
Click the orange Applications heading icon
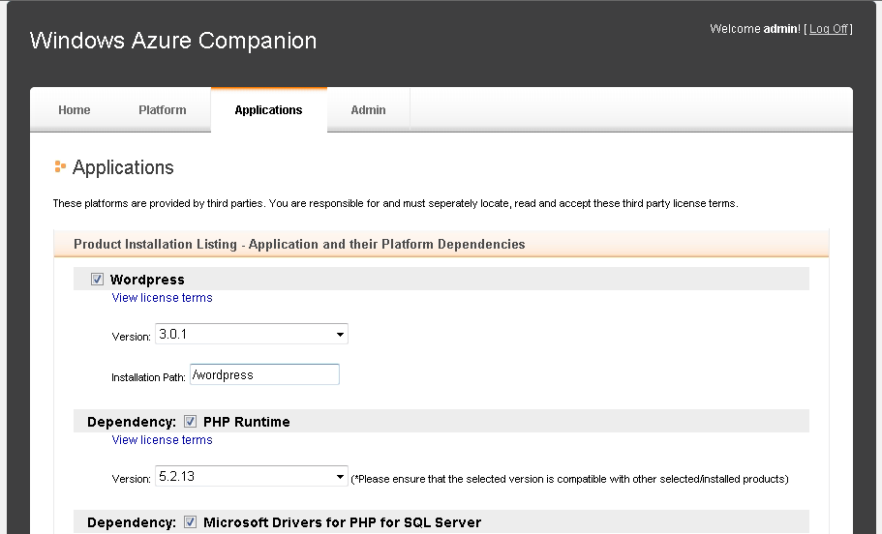click(x=60, y=167)
